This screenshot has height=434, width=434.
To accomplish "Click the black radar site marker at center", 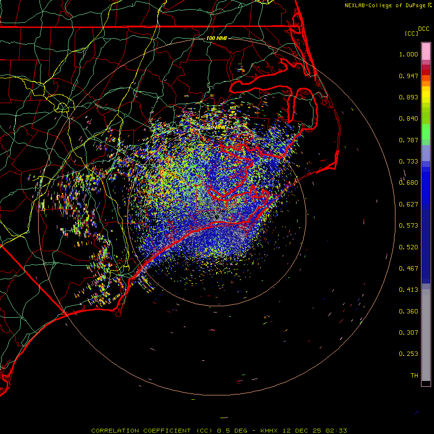I will [217, 217].
